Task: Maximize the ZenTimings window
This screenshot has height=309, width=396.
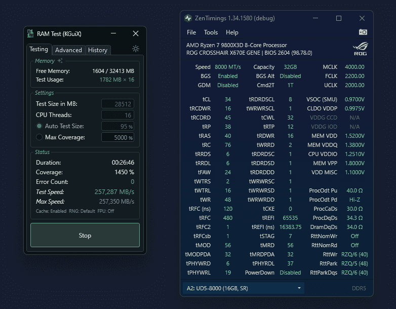Action: pos(339,18)
